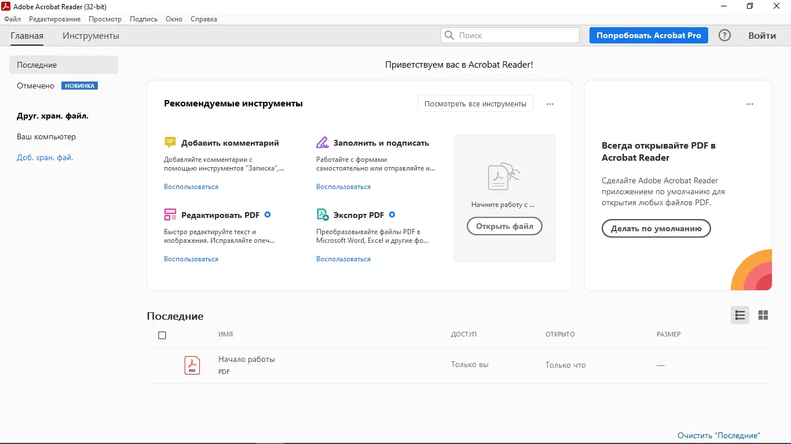Open the Export PDF tool icon
The height and width of the screenshot is (444, 791).
pos(323,214)
